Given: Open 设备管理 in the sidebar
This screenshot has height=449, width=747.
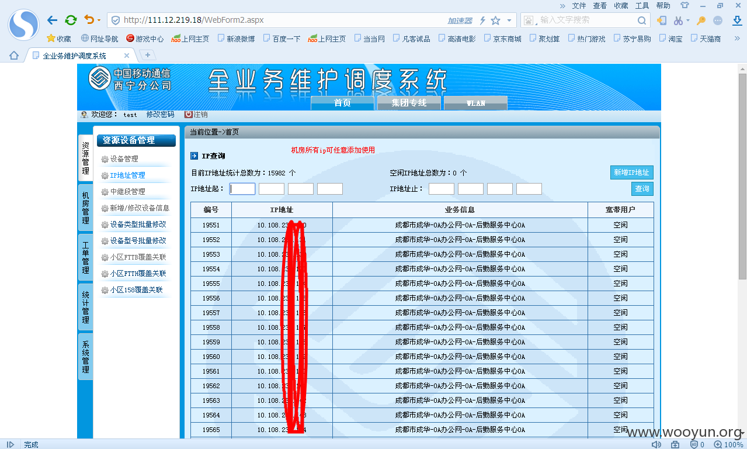Looking at the screenshot, I should [x=124, y=159].
